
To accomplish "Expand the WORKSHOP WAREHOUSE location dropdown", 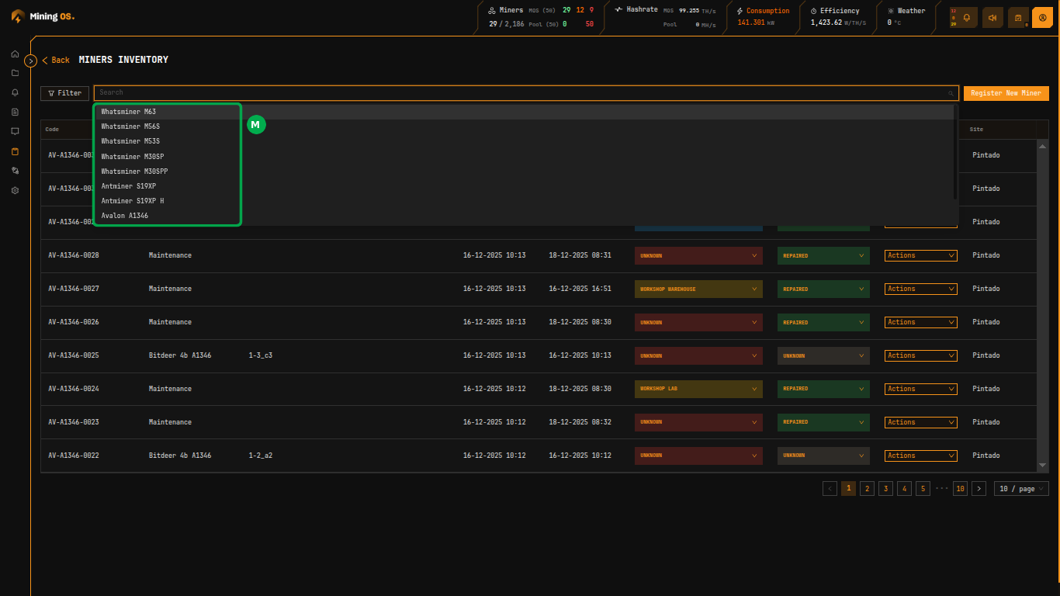I will [x=698, y=289].
